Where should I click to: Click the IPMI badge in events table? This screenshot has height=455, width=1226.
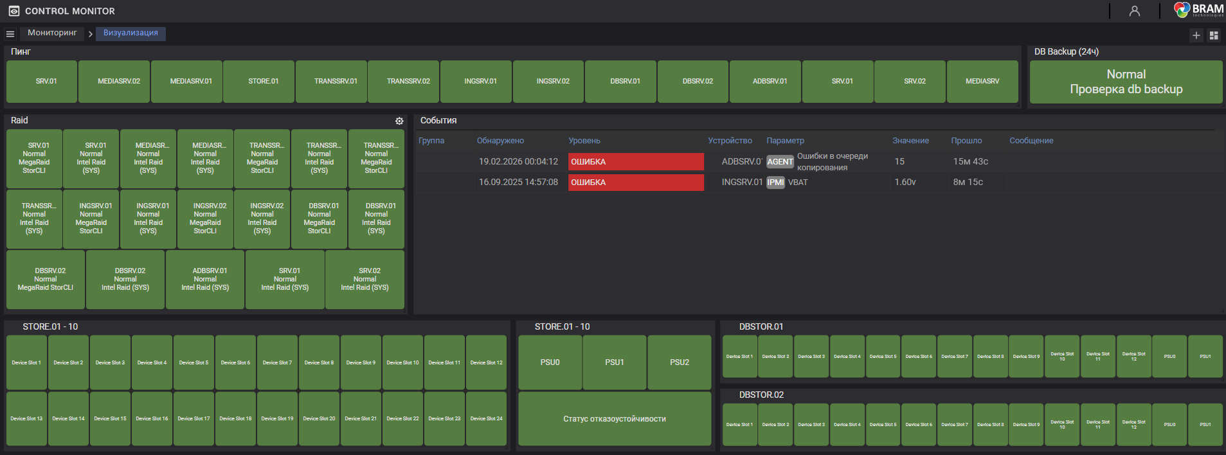click(x=775, y=183)
